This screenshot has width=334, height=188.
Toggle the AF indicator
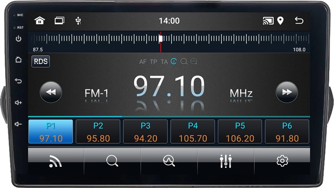coord(143,62)
